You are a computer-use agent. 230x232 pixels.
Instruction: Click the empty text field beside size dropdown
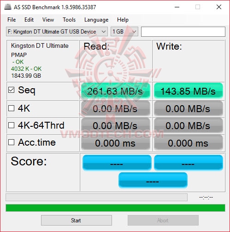[x=183, y=32]
